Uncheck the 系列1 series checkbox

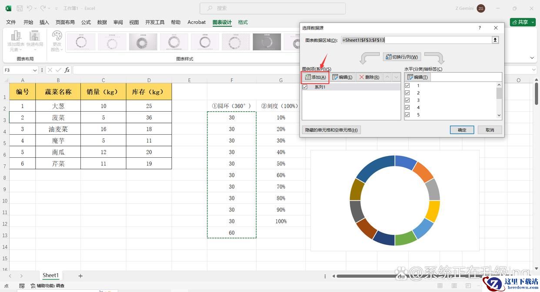pos(305,87)
